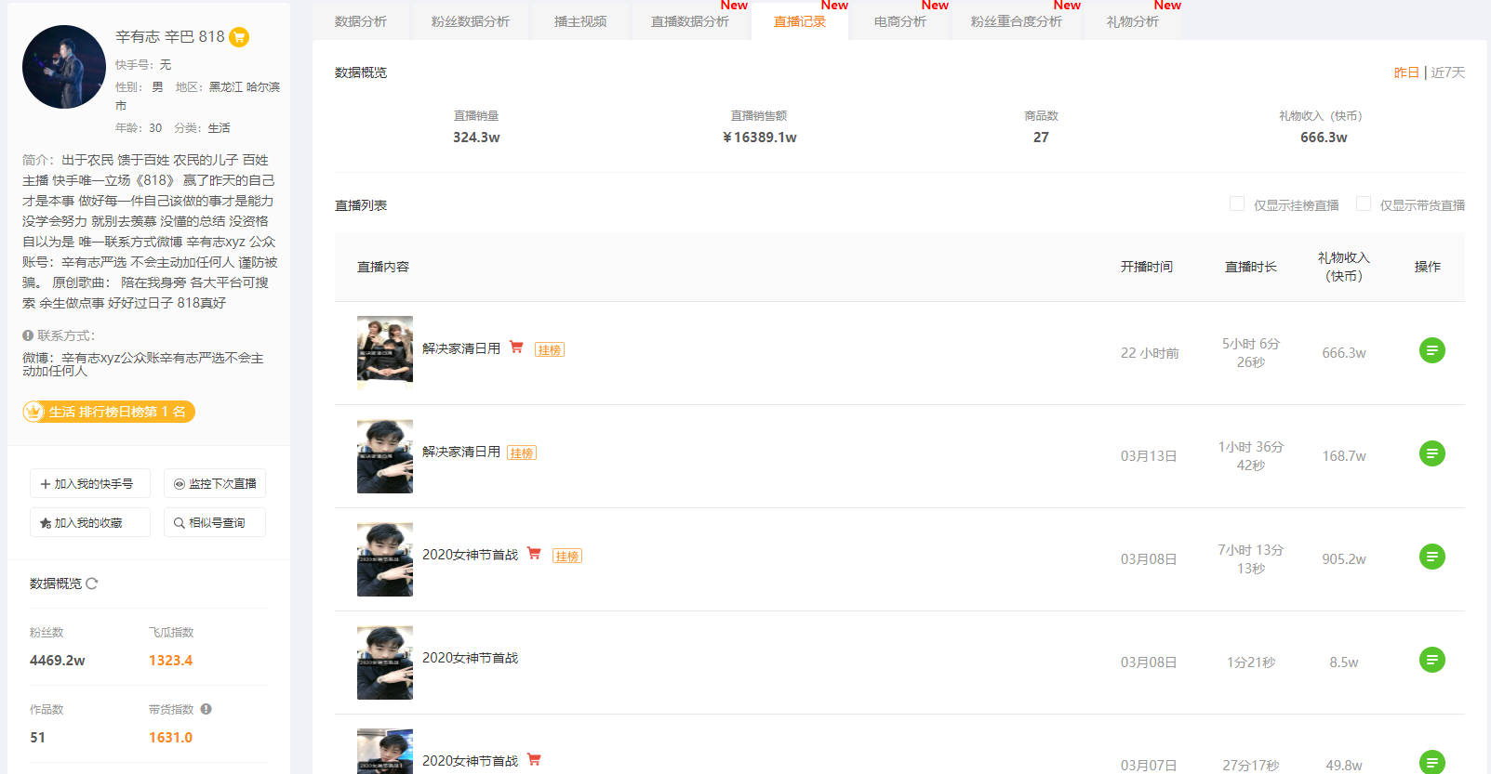Switch to the 电商分析 tab

point(899,21)
